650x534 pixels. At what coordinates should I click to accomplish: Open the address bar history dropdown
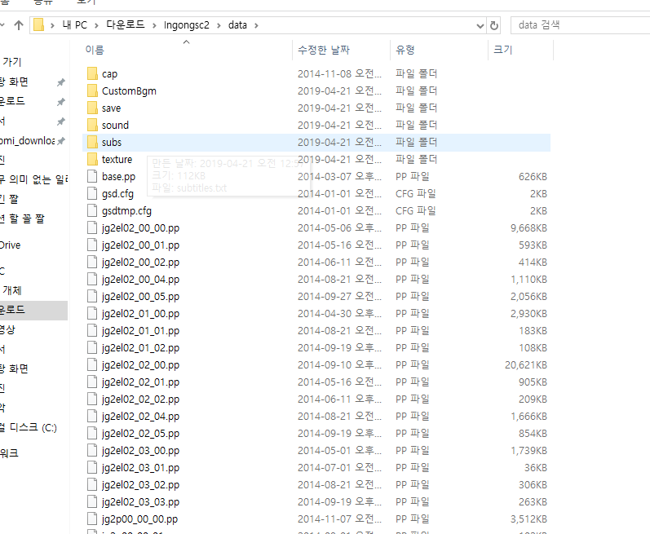pyautogui.click(x=480, y=26)
